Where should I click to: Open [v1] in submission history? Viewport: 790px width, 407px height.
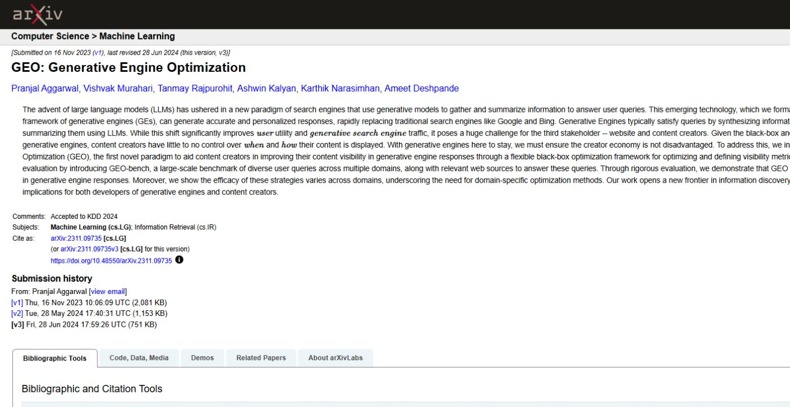pos(17,302)
